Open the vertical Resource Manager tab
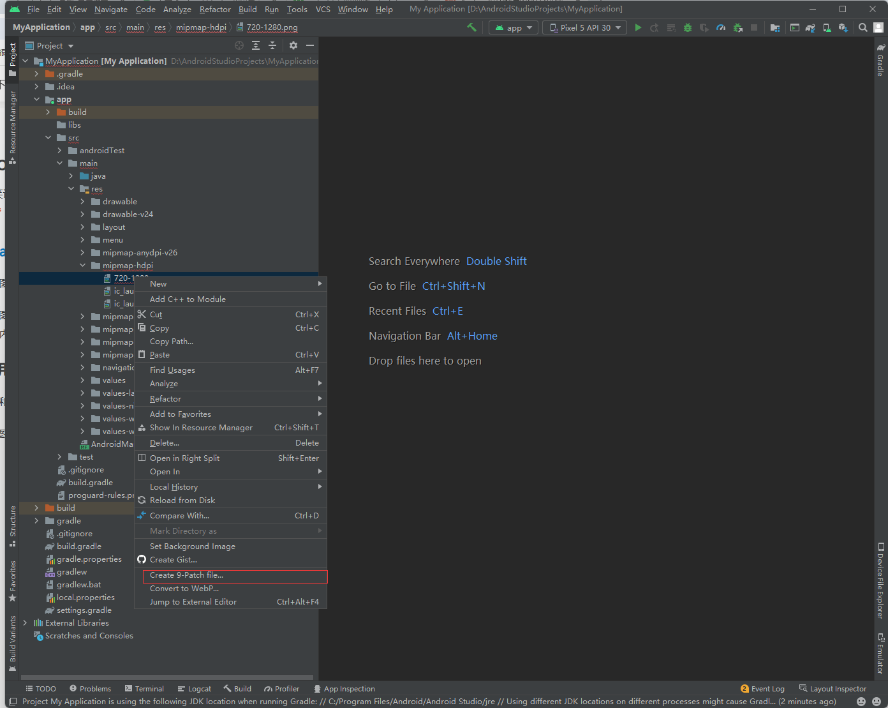Image resolution: width=888 pixels, height=708 pixels. (x=12, y=124)
